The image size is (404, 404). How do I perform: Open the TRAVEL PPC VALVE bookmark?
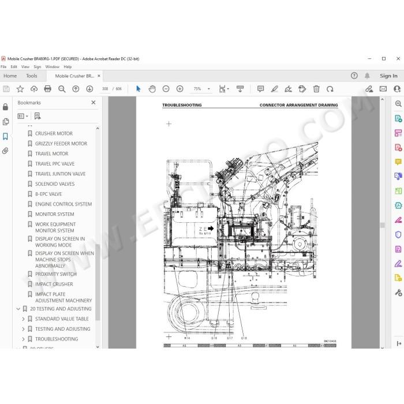[x=55, y=163]
